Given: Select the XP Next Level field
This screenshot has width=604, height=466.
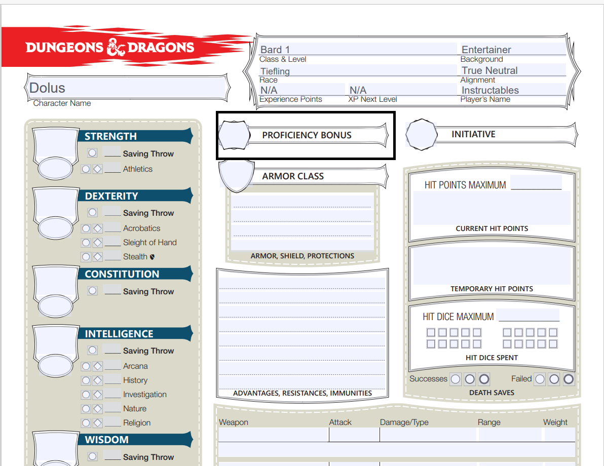Looking at the screenshot, I should [402, 89].
